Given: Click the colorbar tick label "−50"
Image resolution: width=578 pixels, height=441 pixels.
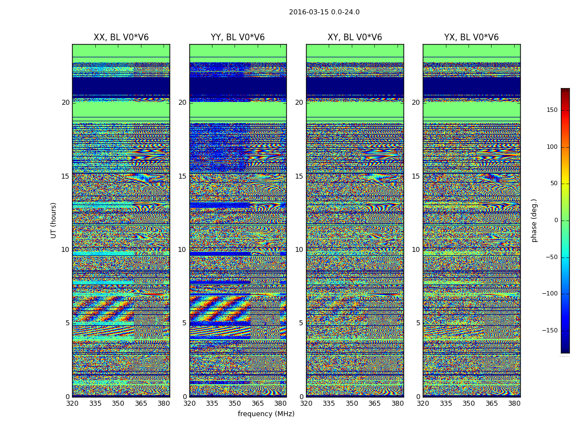Looking at the screenshot, I should 552,257.
